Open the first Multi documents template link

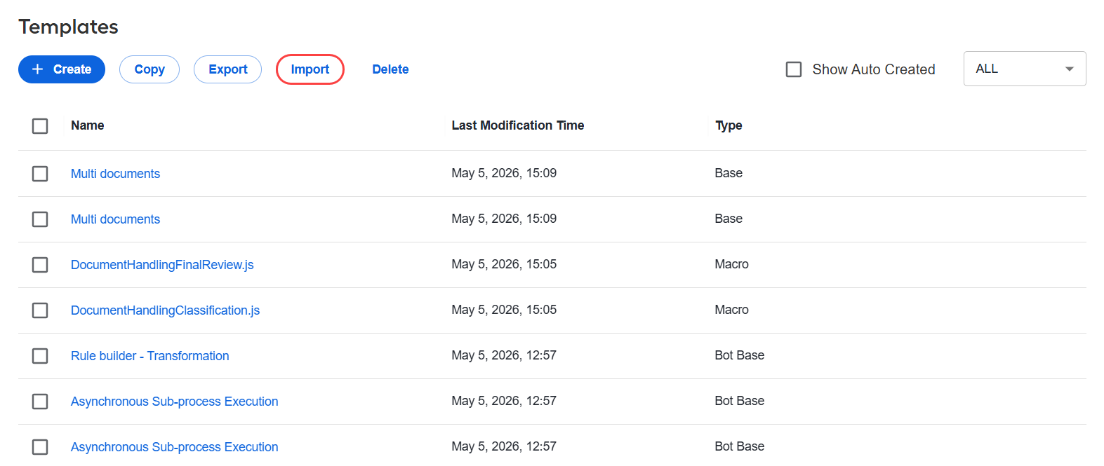coord(115,174)
